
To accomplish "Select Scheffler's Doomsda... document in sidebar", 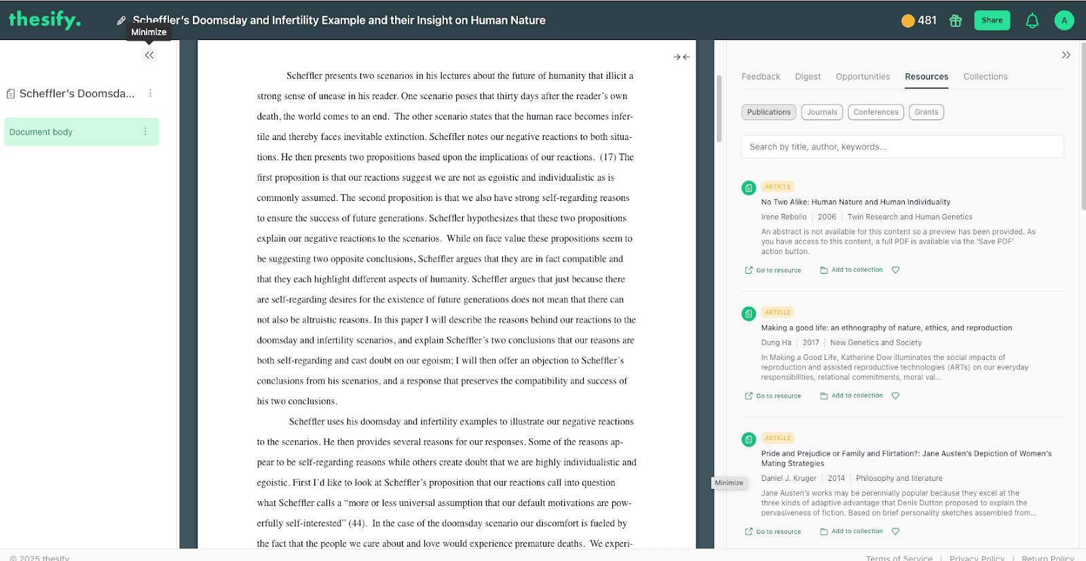I will coord(71,94).
